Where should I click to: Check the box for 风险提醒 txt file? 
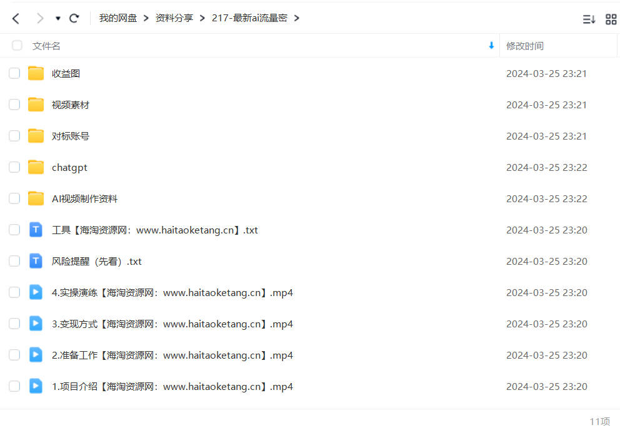coord(14,261)
